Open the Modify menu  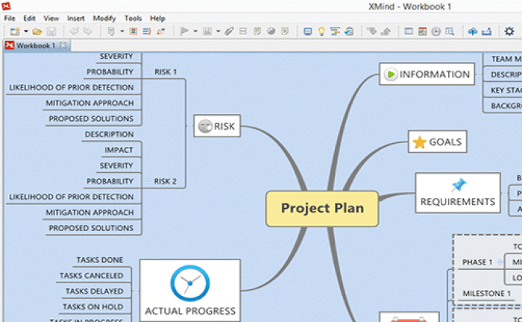pos(104,17)
